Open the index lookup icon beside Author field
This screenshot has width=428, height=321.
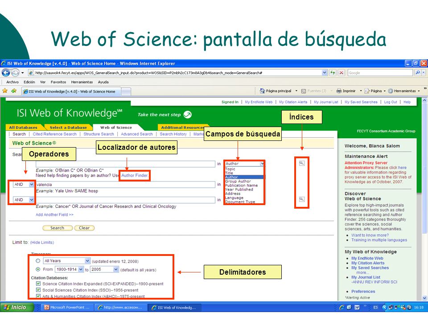(302, 163)
